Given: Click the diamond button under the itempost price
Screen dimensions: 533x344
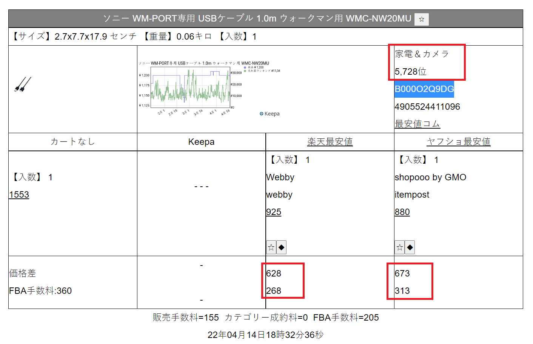Looking at the screenshot, I should 410,247.
